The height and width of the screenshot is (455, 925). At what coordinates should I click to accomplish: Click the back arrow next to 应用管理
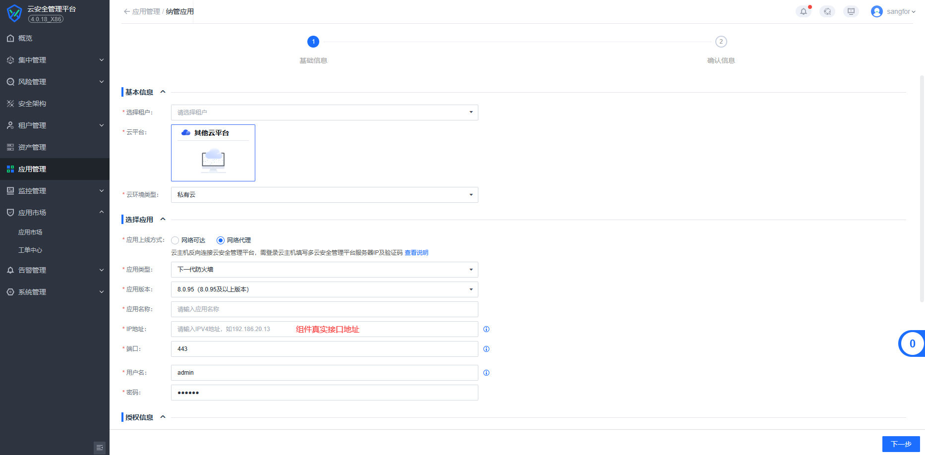click(126, 11)
